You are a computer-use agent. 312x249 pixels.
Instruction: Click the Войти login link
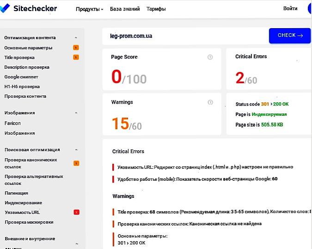[x=290, y=9]
